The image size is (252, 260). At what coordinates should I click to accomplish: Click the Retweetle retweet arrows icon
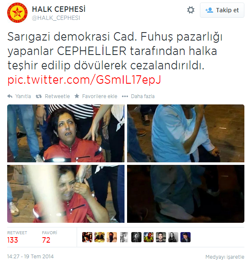[39, 96]
